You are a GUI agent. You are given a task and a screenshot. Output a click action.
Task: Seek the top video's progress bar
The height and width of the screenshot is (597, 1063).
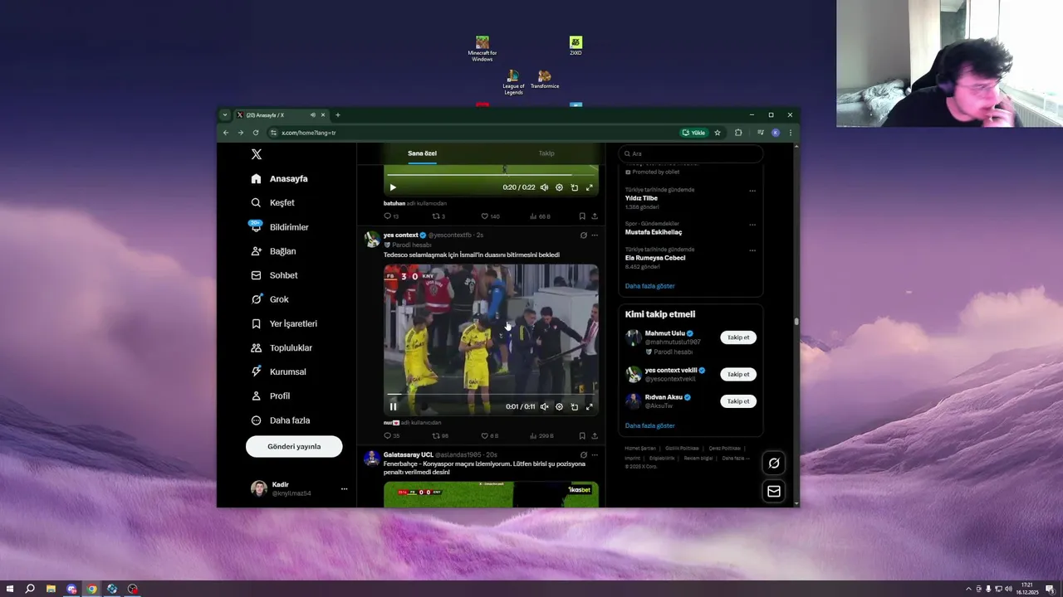coord(491,175)
